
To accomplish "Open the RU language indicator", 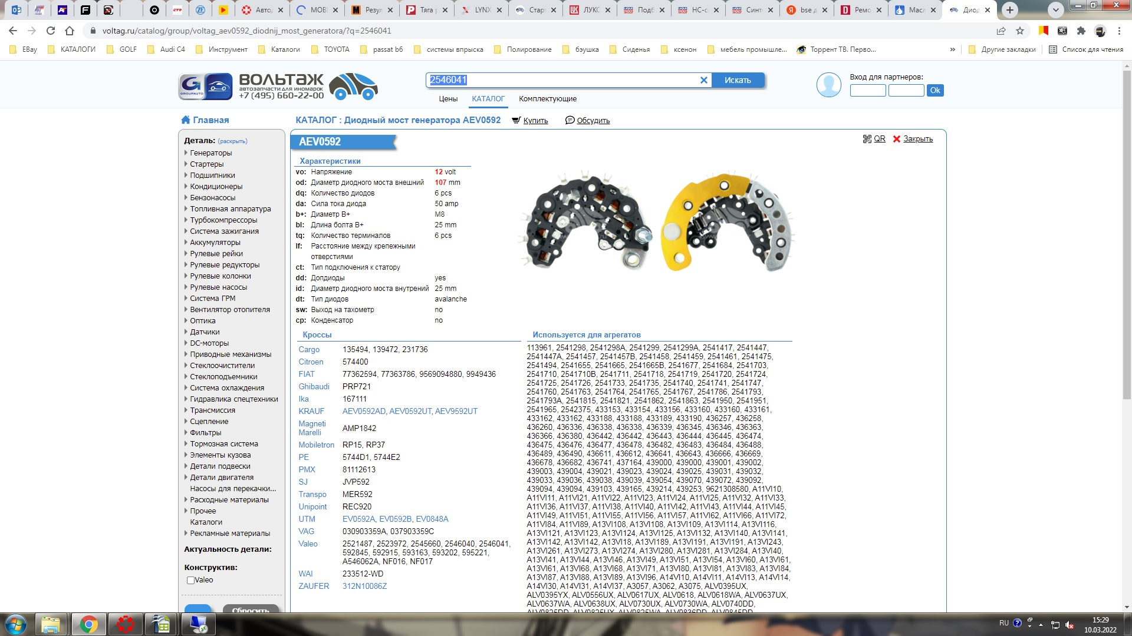I will [1003, 623].
